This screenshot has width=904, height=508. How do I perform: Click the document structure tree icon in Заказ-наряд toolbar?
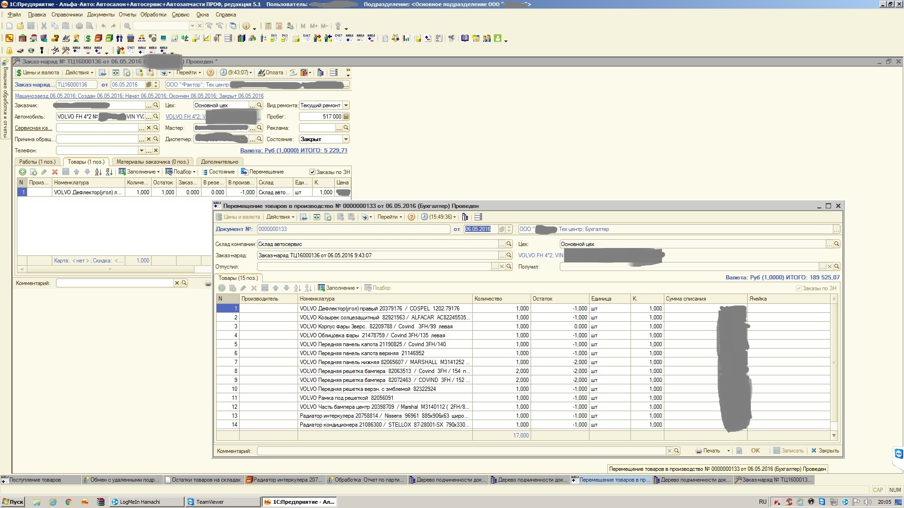pos(321,72)
